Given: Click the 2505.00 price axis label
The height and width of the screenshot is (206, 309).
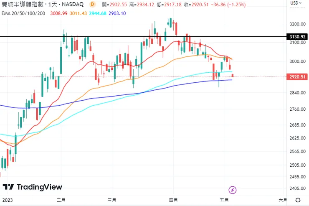Looking at the screenshot, I should [298, 165].
